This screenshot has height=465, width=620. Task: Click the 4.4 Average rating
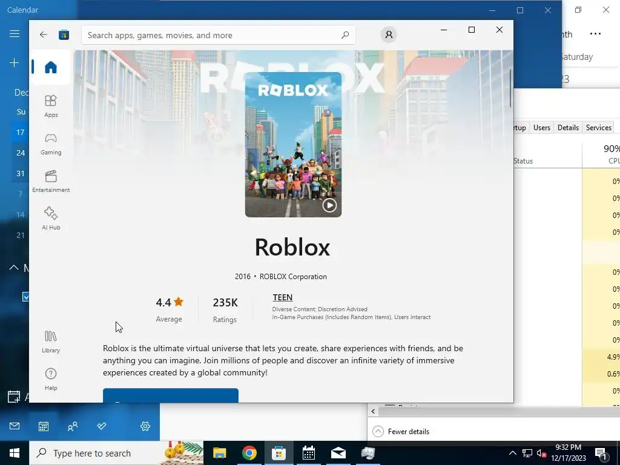[x=170, y=309]
